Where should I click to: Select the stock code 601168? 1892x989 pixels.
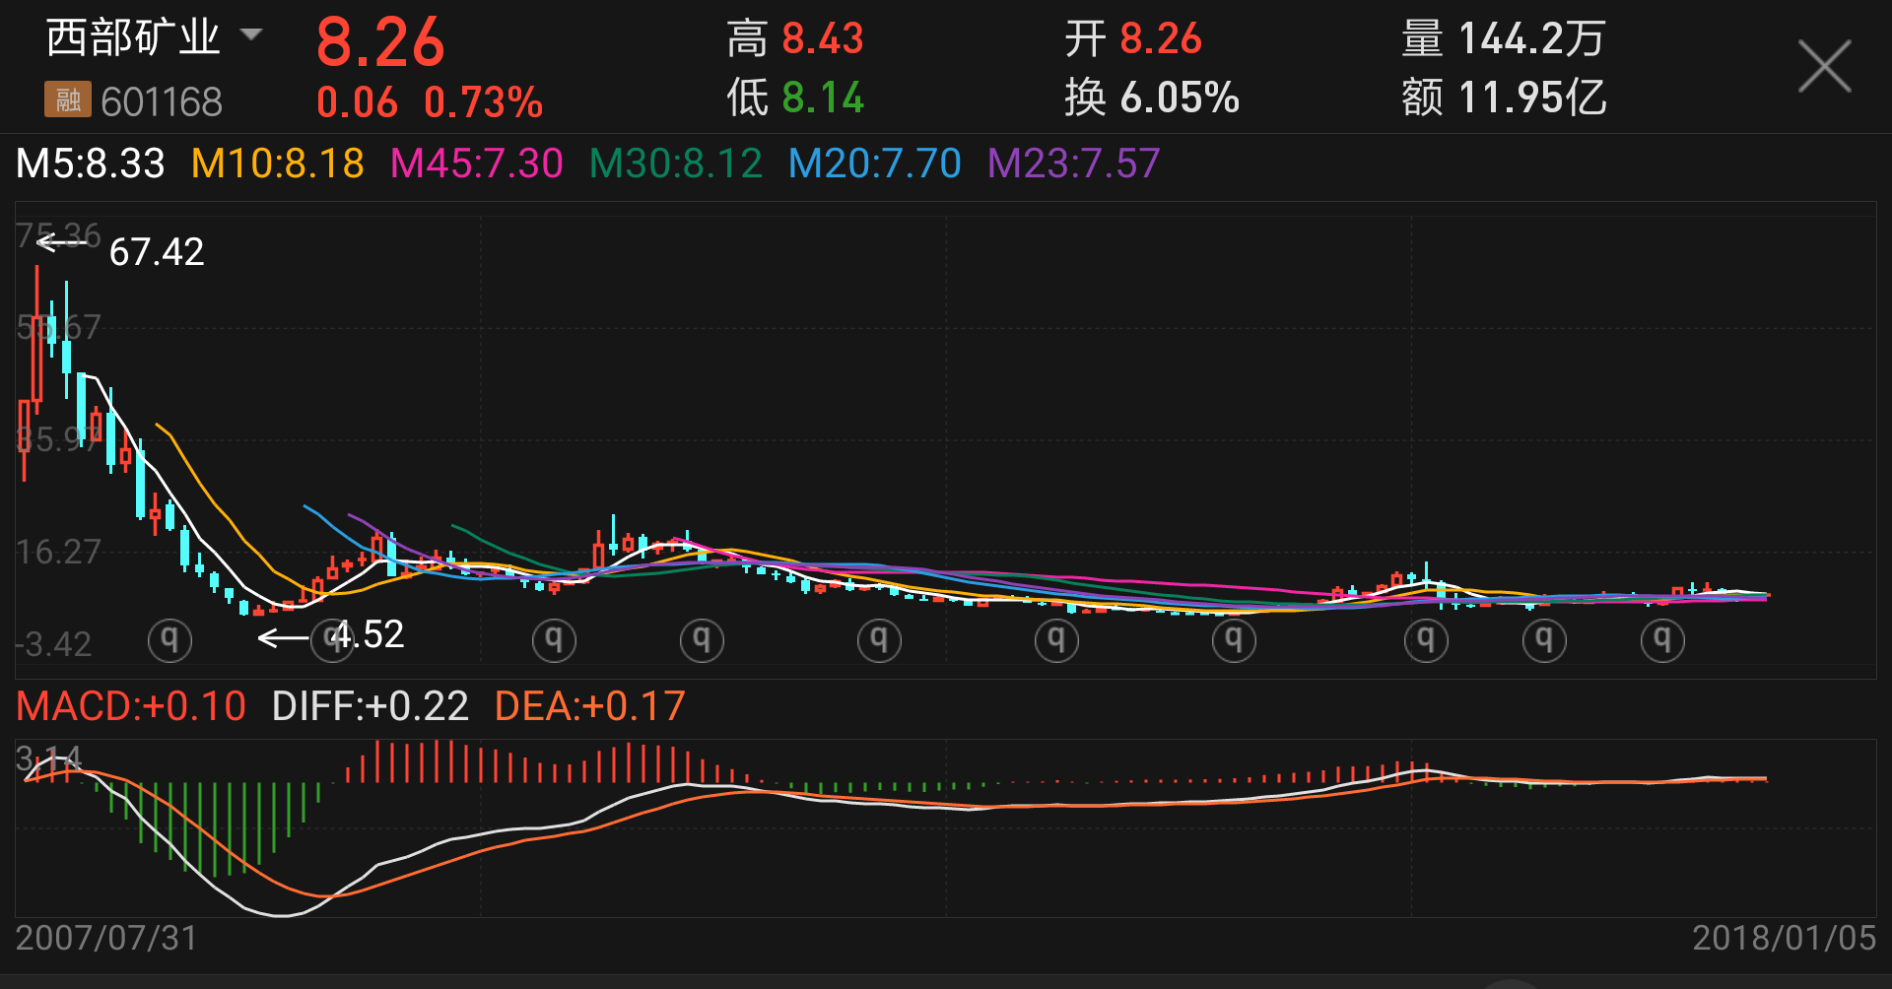tap(162, 101)
